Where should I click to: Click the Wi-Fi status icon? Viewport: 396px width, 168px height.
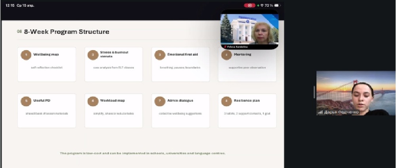point(262,6)
